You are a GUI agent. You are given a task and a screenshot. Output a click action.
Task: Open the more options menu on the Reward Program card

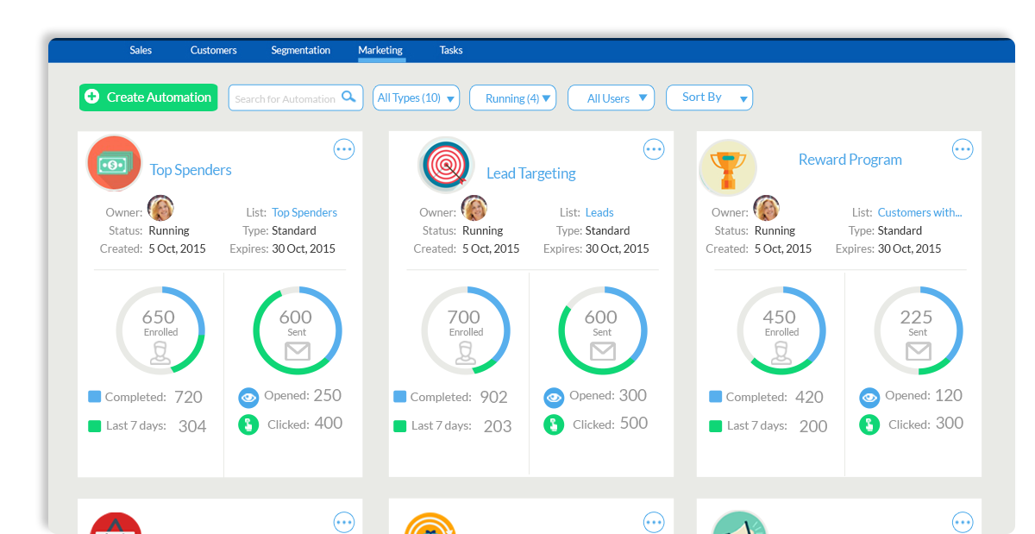[x=963, y=149]
